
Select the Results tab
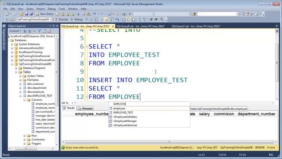point(69,108)
